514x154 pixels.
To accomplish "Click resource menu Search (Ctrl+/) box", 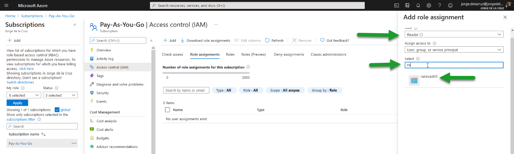I will 118,41.
